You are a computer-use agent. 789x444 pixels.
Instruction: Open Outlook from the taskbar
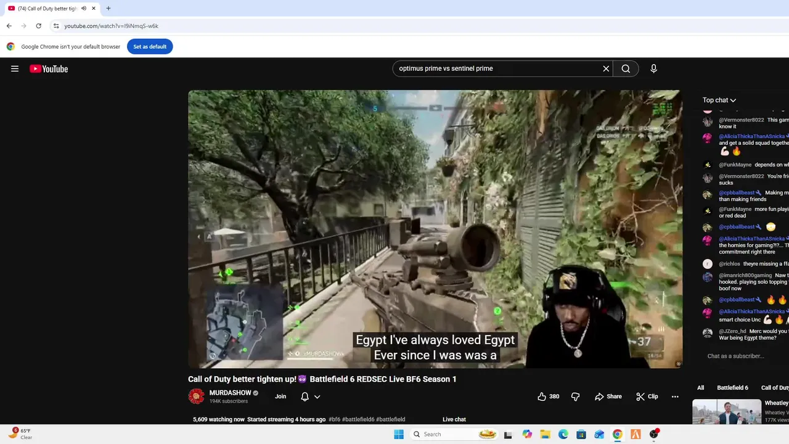point(599,434)
